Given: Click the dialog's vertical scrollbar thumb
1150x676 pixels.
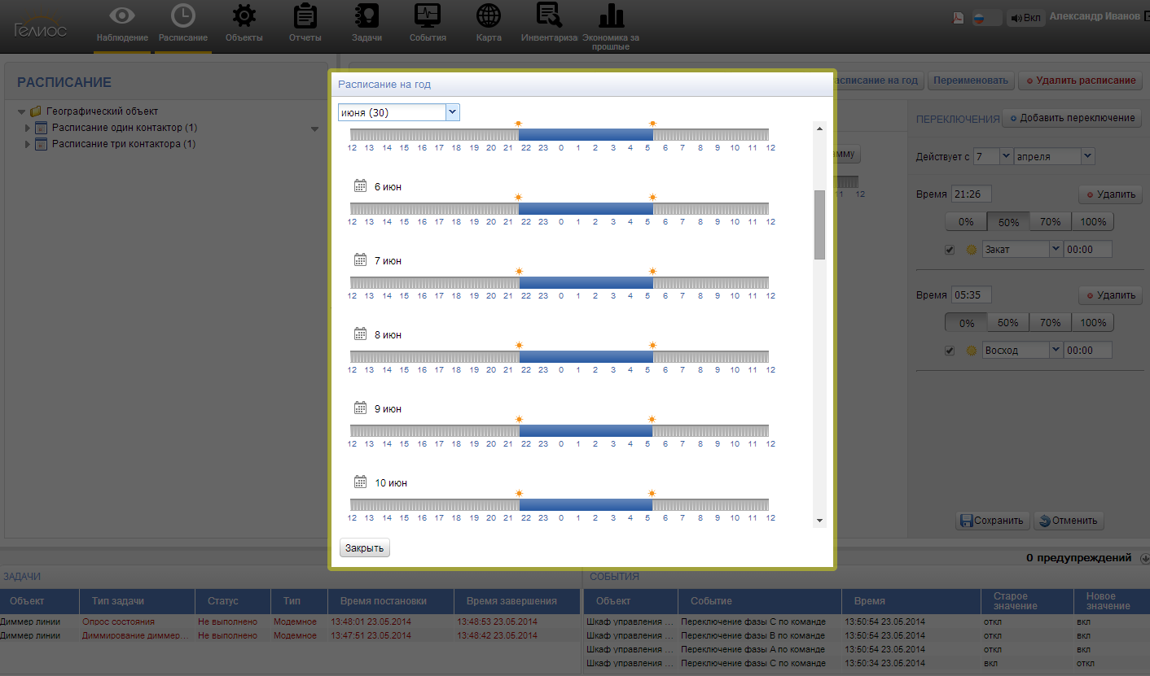Looking at the screenshot, I should (819, 225).
